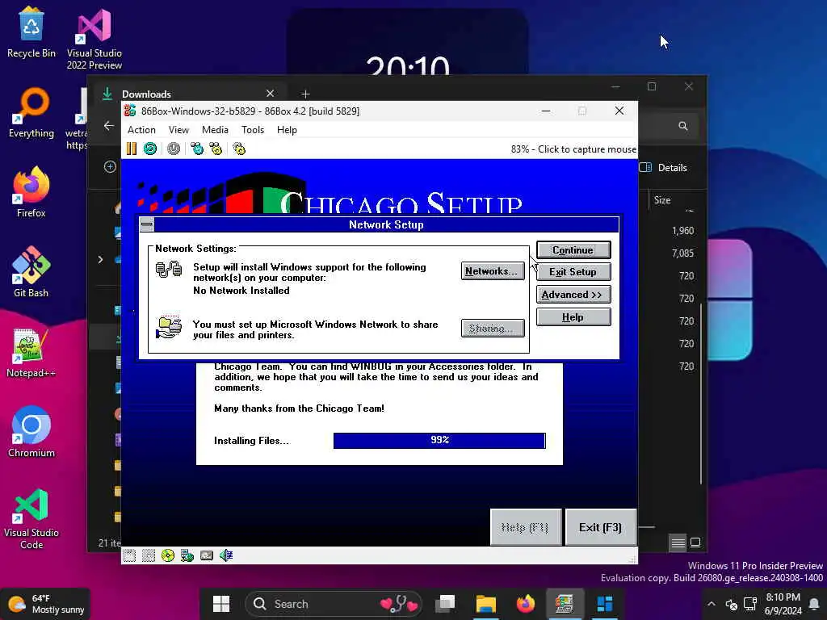
Task: Click second floppy drive status icon
Action: pyautogui.click(x=149, y=555)
